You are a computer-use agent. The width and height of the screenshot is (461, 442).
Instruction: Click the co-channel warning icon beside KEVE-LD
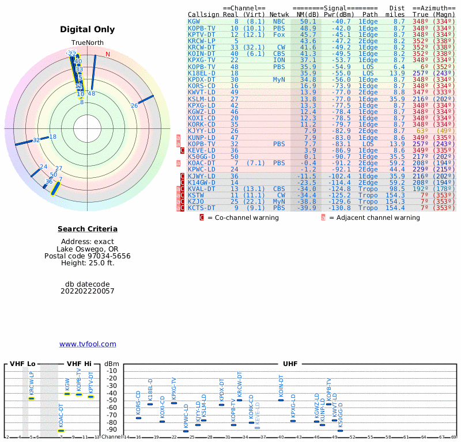pos(183,150)
